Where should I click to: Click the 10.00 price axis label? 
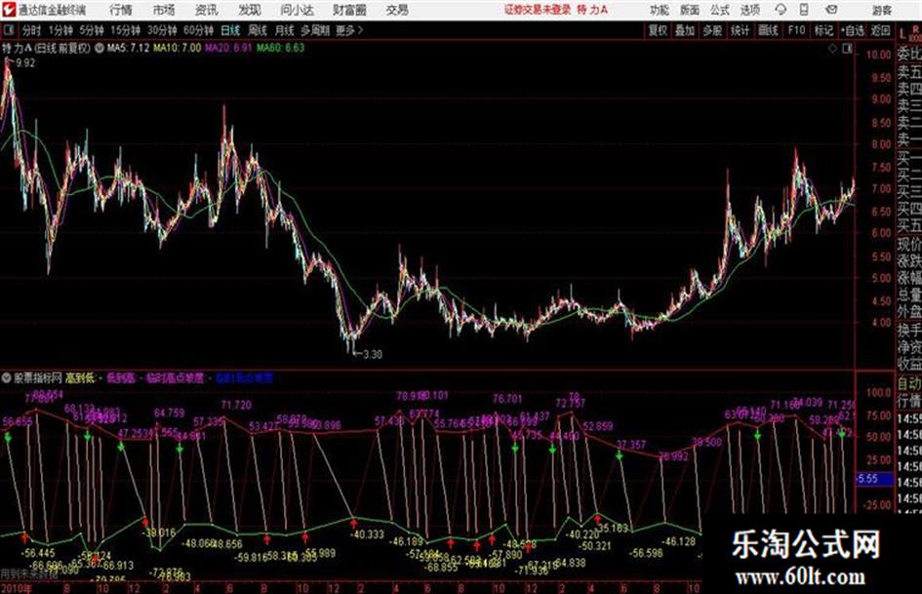click(x=879, y=55)
